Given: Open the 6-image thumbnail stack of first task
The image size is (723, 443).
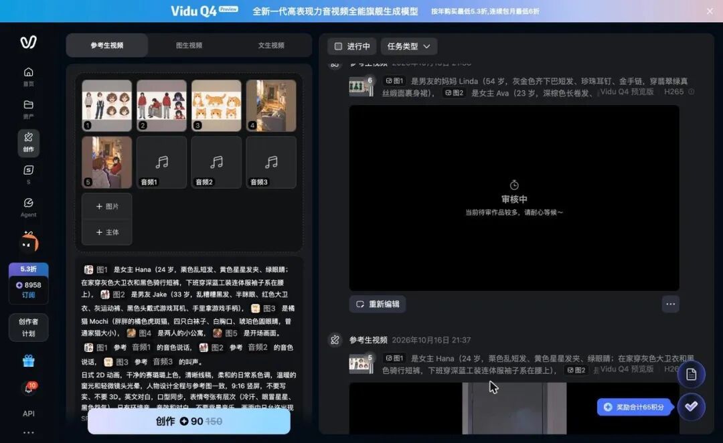Looking at the screenshot, I should coord(361,86).
